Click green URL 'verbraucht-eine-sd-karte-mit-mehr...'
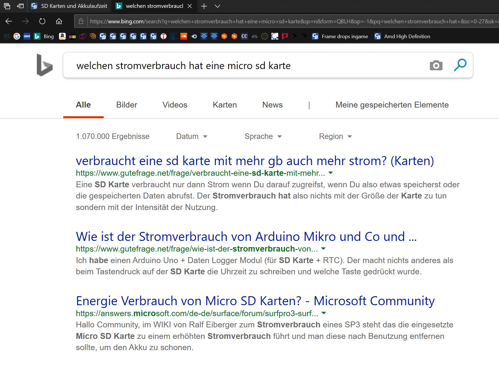Viewport: 499px width, 365px height. (200, 173)
